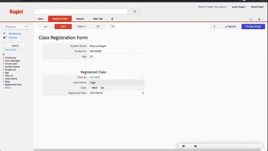The height and width of the screenshot is (151, 268).
Task: Click the SID-20393 student ID value
Action: coord(95,51)
